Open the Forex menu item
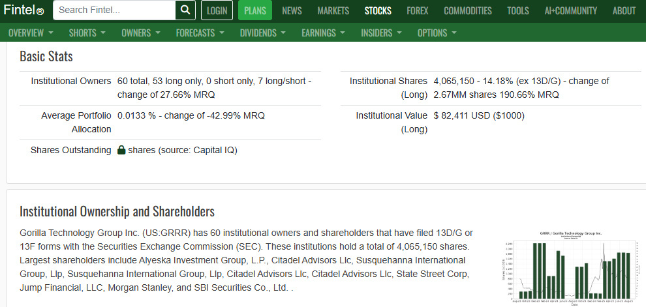The width and height of the screenshot is (646, 307). [418, 10]
